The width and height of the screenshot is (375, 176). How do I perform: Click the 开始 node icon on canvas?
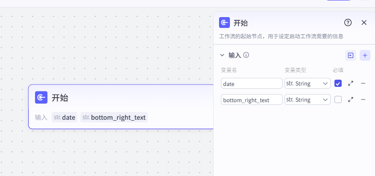pos(41,97)
